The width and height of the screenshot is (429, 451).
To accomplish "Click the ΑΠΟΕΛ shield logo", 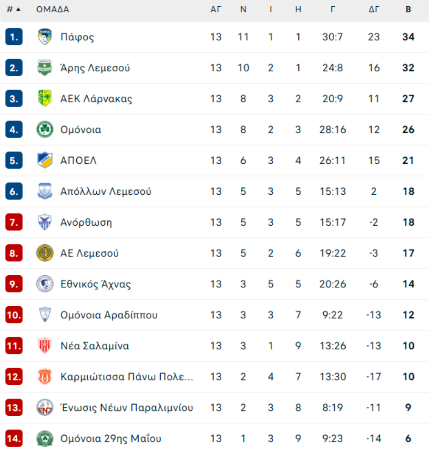I will click(x=45, y=160).
